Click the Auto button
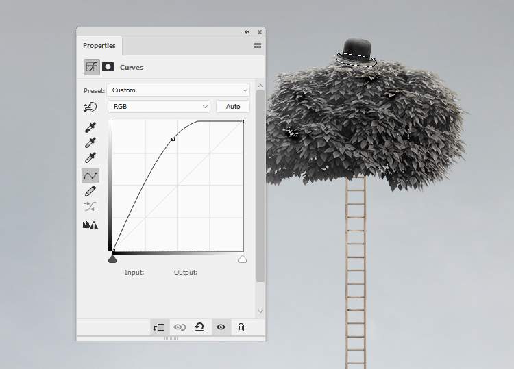514x369 pixels. point(233,106)
